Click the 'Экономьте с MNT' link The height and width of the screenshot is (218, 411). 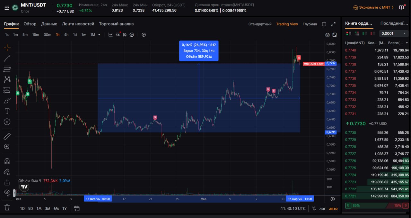(373, 7)
